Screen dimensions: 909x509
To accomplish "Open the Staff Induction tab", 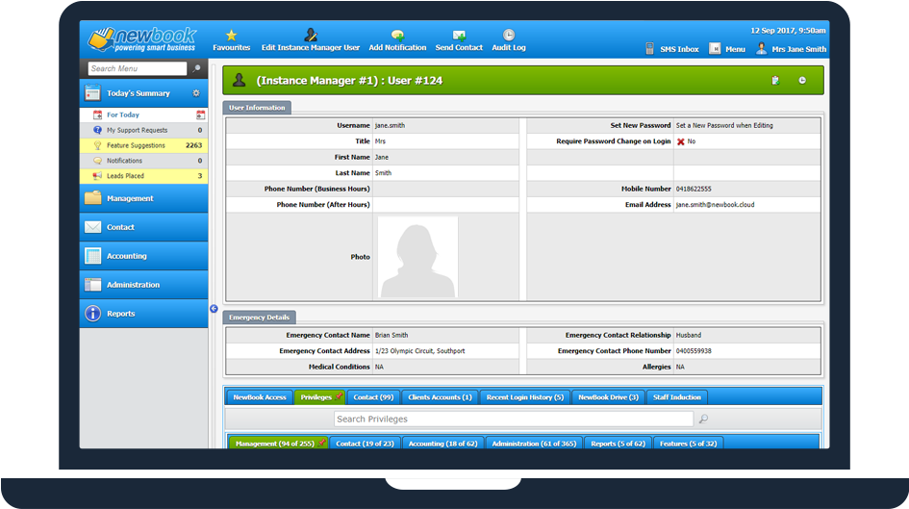I will click(x=676, y=397).
